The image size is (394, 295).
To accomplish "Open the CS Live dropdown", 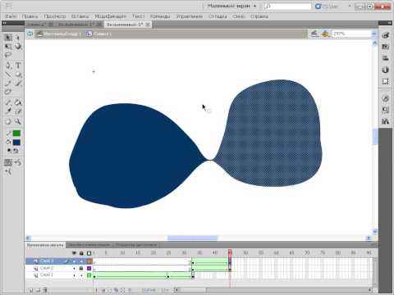I will pos(333,7).
